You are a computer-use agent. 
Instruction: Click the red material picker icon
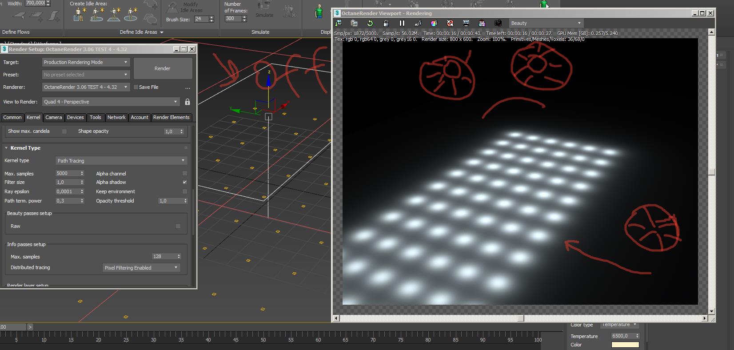pos(450,23)
